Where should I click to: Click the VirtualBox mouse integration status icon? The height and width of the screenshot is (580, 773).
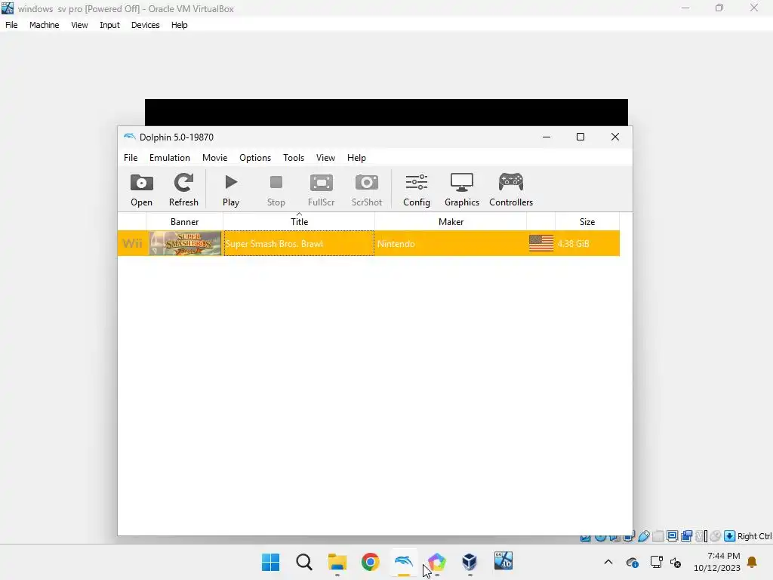click(716, 536)
